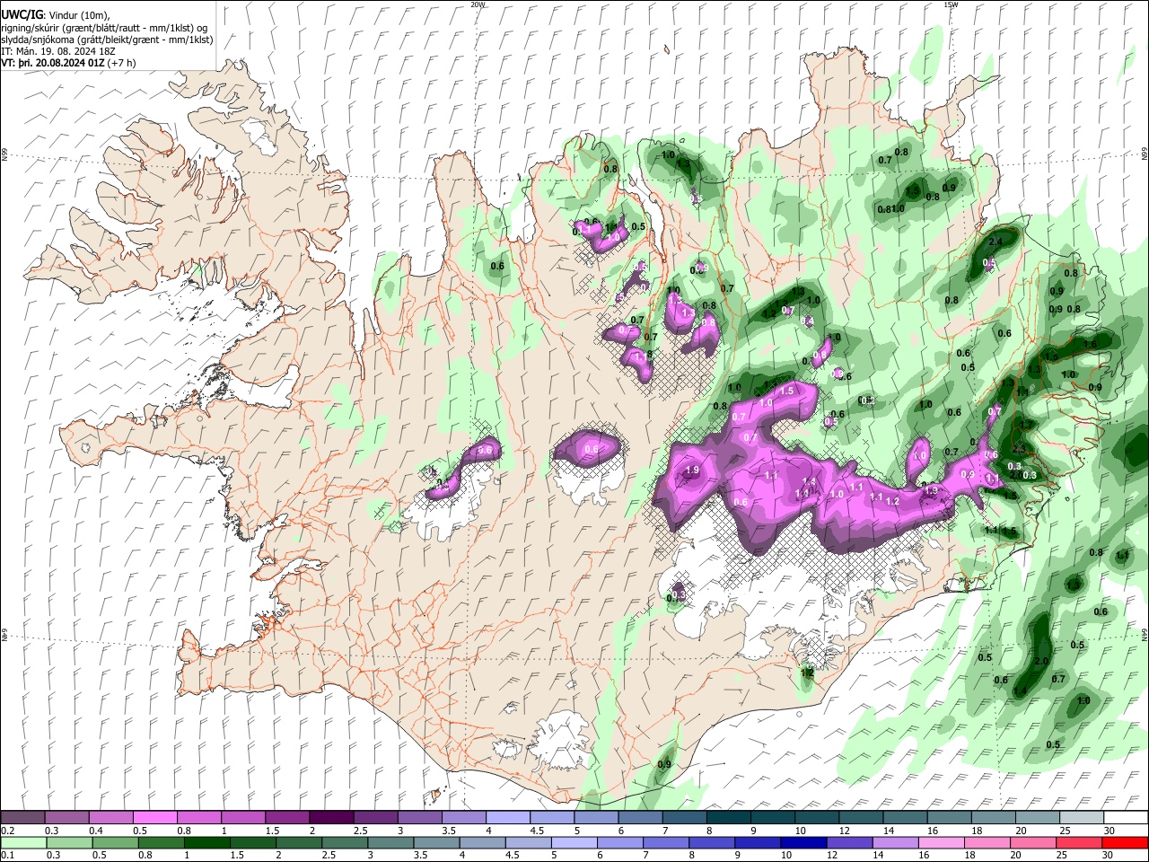Pick the pale lavender swatch between 4 and 4.5
Viewport: 1149px width, 862px height.
(508, 818)
